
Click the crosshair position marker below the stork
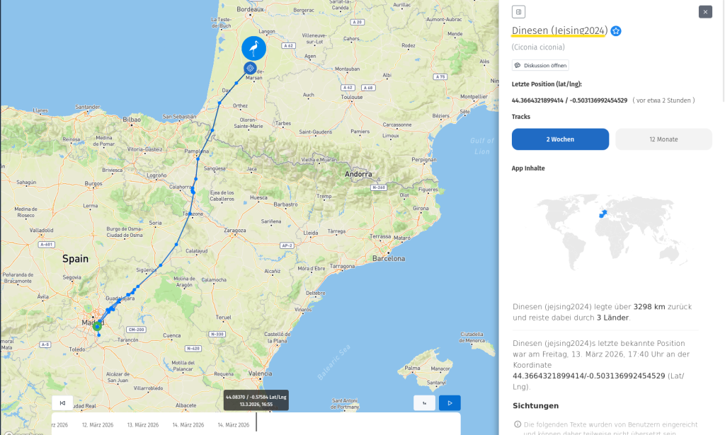(249, 68)
